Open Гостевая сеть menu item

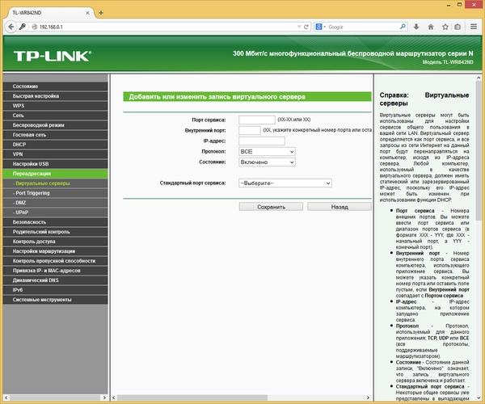[x=56, y=135]
